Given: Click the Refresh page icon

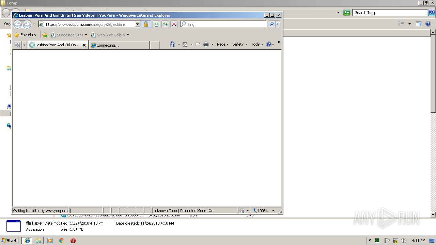Looking at the screenshot, I should pyautogui.click(x=165, y=24).
